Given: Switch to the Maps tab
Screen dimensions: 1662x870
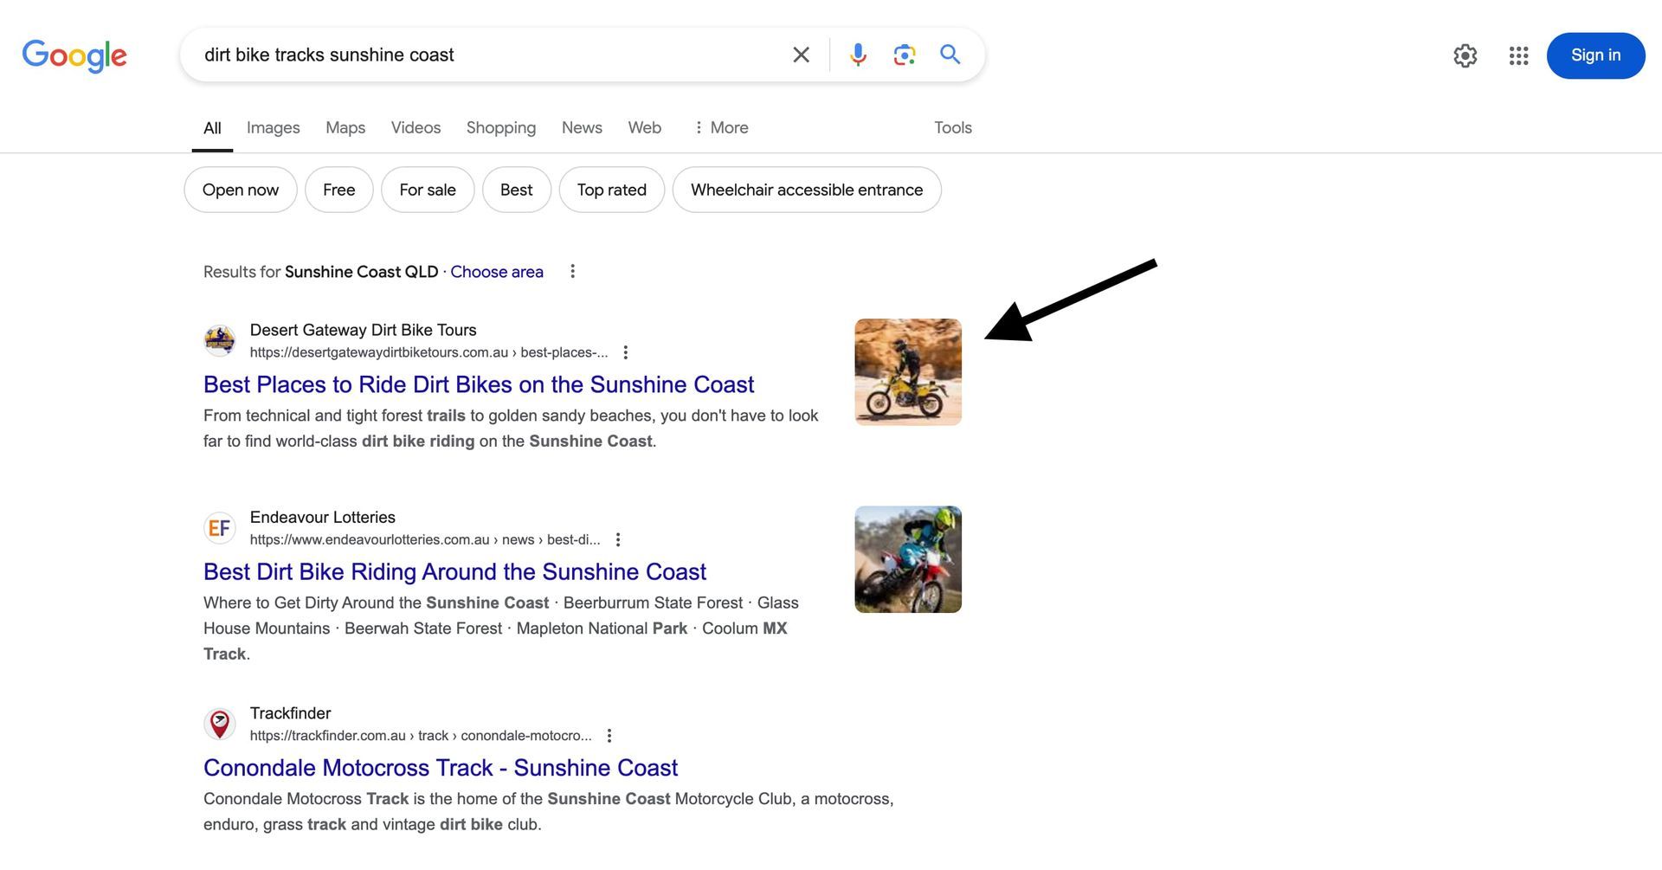Looking at the screenshot, I should click(x=345, y=127).
